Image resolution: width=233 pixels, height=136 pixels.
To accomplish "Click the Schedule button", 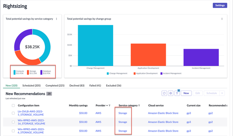I will (x=211, y=93).
